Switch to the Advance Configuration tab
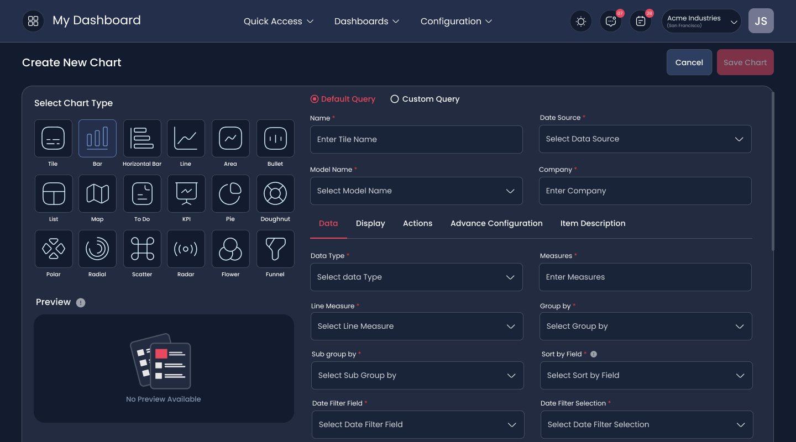The image size is (796, 442). pos(496,223)
